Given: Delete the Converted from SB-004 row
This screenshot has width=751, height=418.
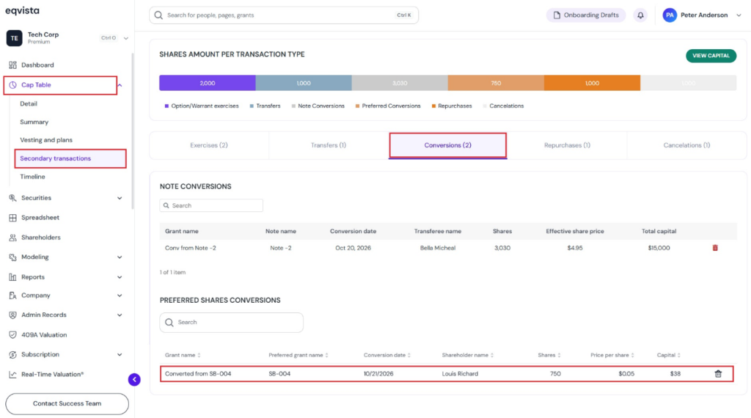Looking at the screenshot, I should point(718,374).
